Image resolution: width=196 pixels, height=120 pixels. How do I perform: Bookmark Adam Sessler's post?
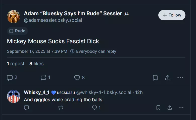(x=155, y=78)
